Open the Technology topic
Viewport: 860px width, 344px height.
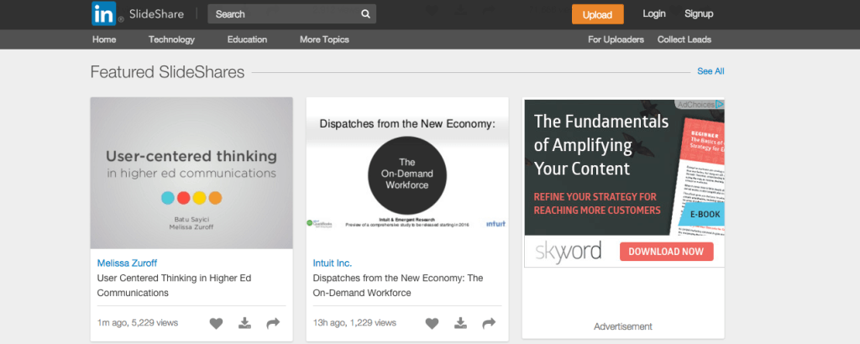171,39
